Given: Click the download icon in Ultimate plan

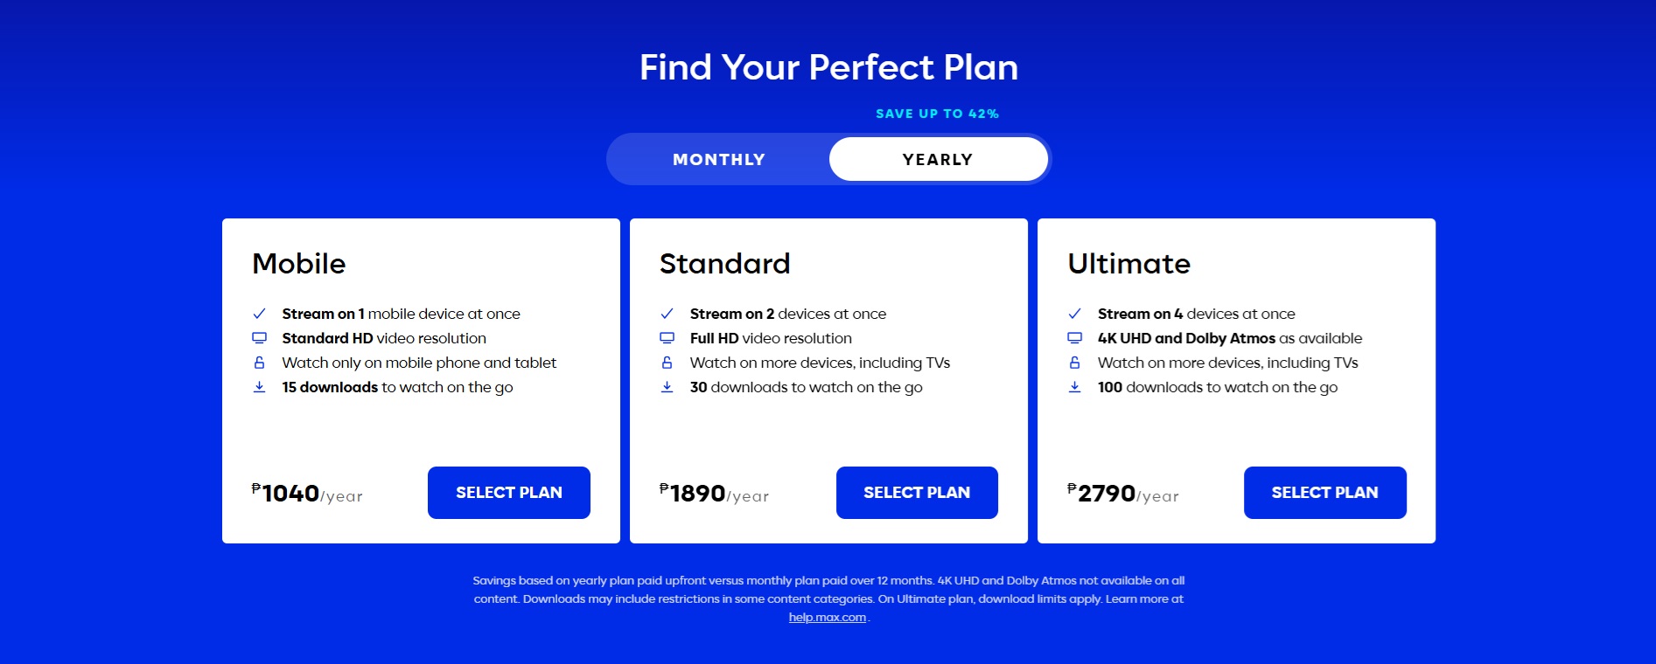Looking at the screenshot, I should tap(1074, 387).
